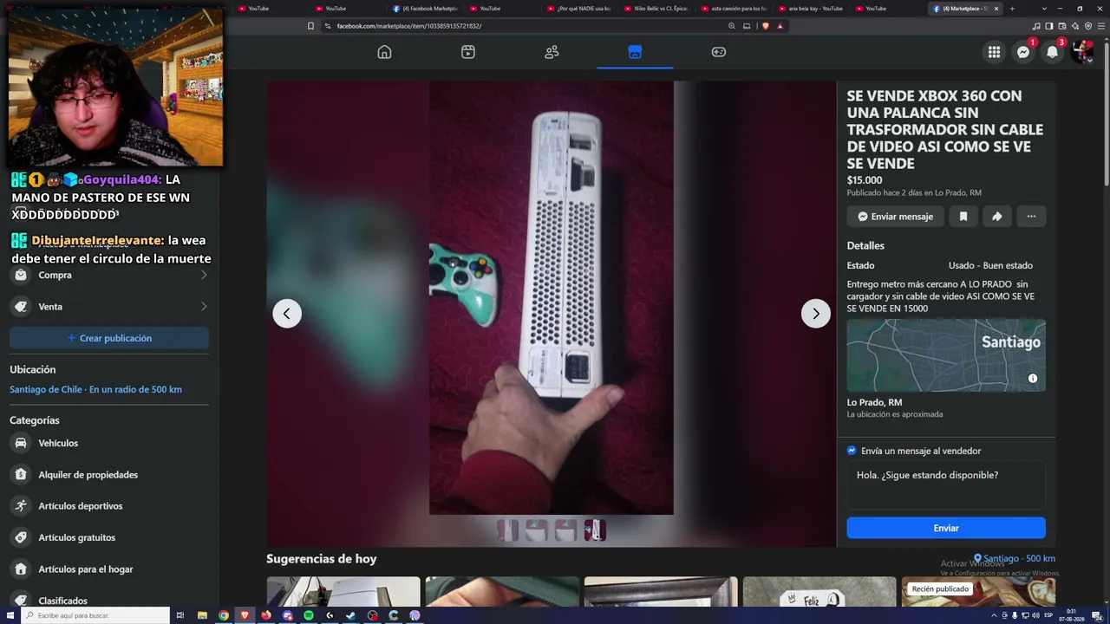
Task: Open the notifications bell
Action: click(1052, 52)
